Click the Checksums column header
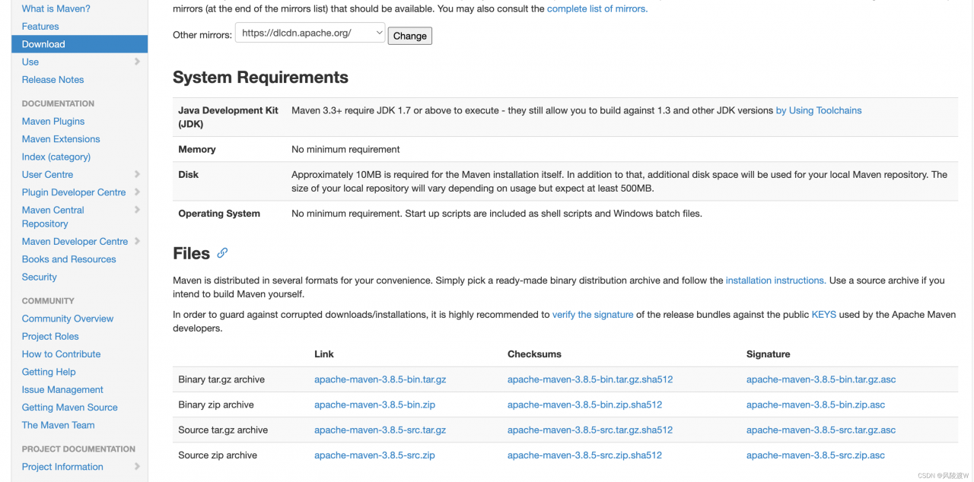The image size is (974, 482). (535, 354)
